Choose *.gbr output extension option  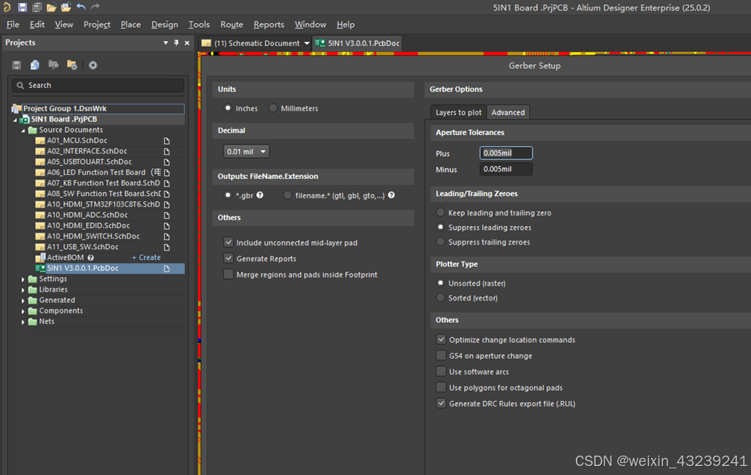click(x=228, y=195)
